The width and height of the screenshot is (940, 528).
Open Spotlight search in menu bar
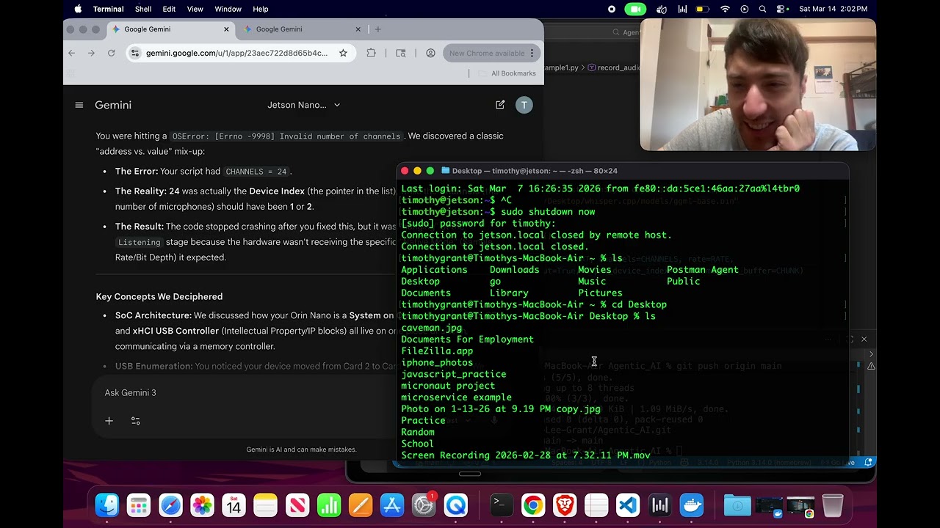pyautogui.click(x=762, y=9)
